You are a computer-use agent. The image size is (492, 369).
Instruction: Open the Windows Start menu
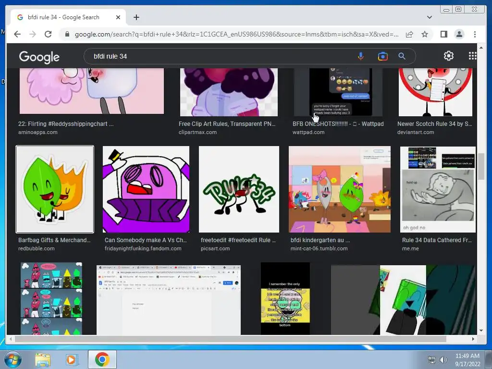(x=12, y=359)
